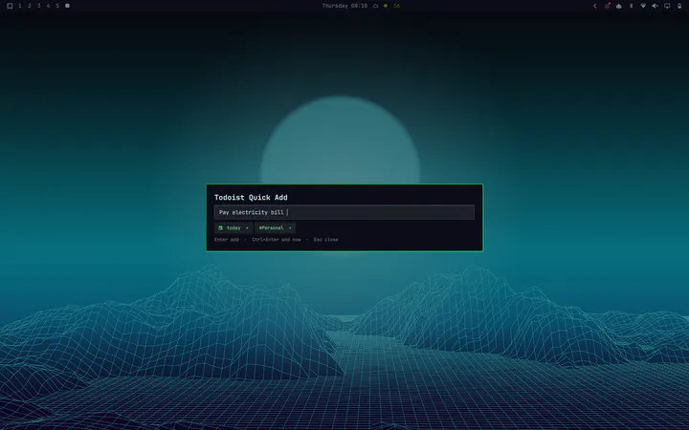The image size is (689, 430).
Task: Click the volume speaker tray icon
Action: pyautogui.click(x=655, y=6)
